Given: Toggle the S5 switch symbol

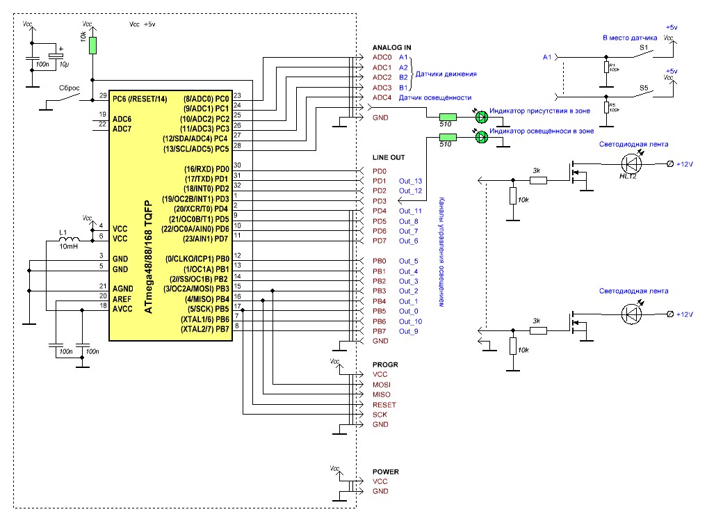Looking at the screenshot, I should (643, 95).
